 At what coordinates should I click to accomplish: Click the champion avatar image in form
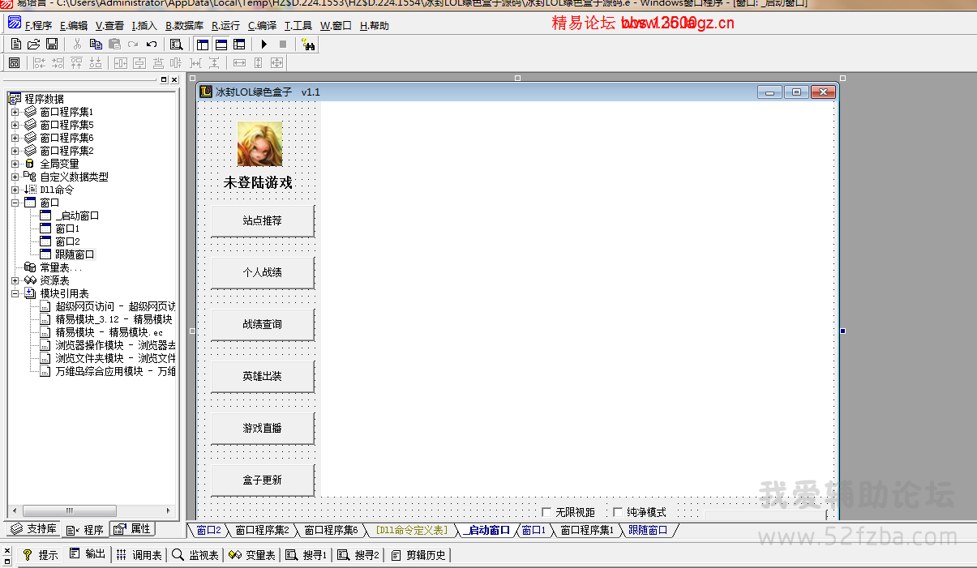click(x=259, y=144)
